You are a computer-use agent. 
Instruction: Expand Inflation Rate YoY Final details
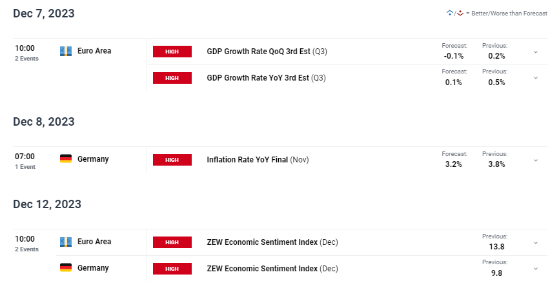tap(536, 160)
